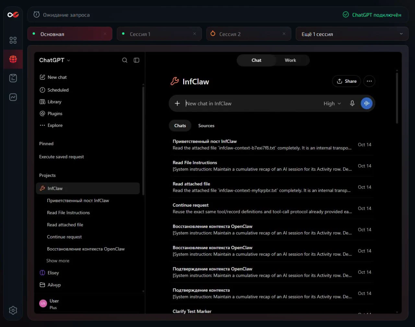Open the tasks checklist icon in left rail
This screenshot has width=415, height=327.
pos(13,78)
